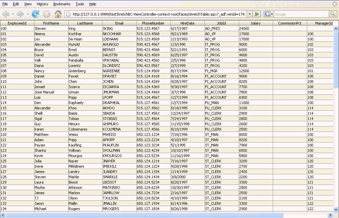This screenshot has width=339, height=218.
Task: Open the search engine chooser dropdown
Action: (x=272, y=14)
